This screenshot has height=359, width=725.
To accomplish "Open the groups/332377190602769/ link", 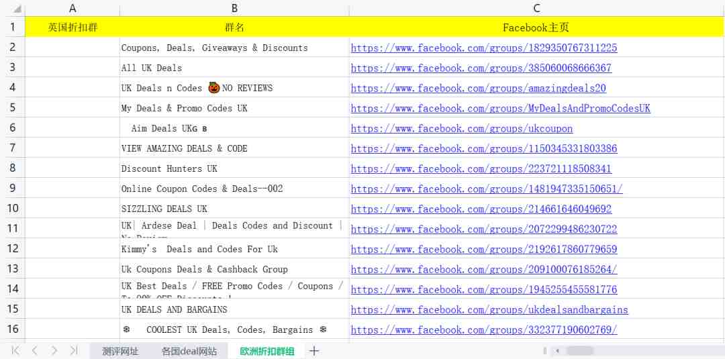I will click(484, 330).
